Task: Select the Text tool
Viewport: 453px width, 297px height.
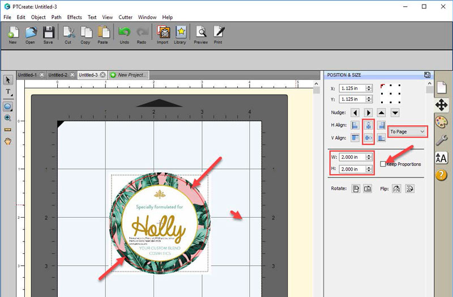Action: pos(8,92)
